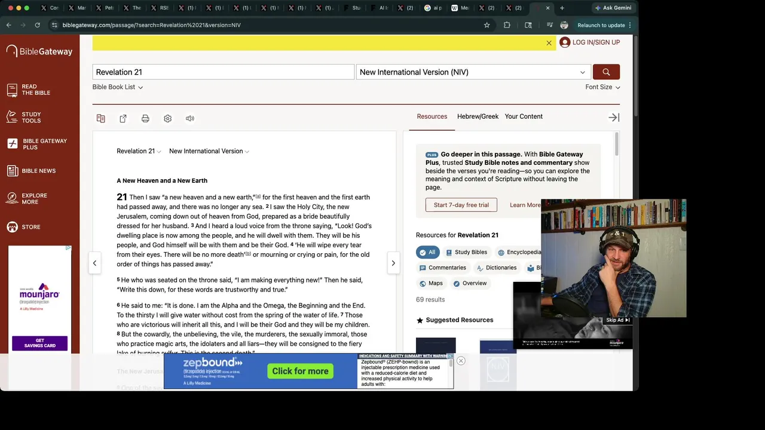
Task: Filter resources by Encyclopedias
Action: 519,252
